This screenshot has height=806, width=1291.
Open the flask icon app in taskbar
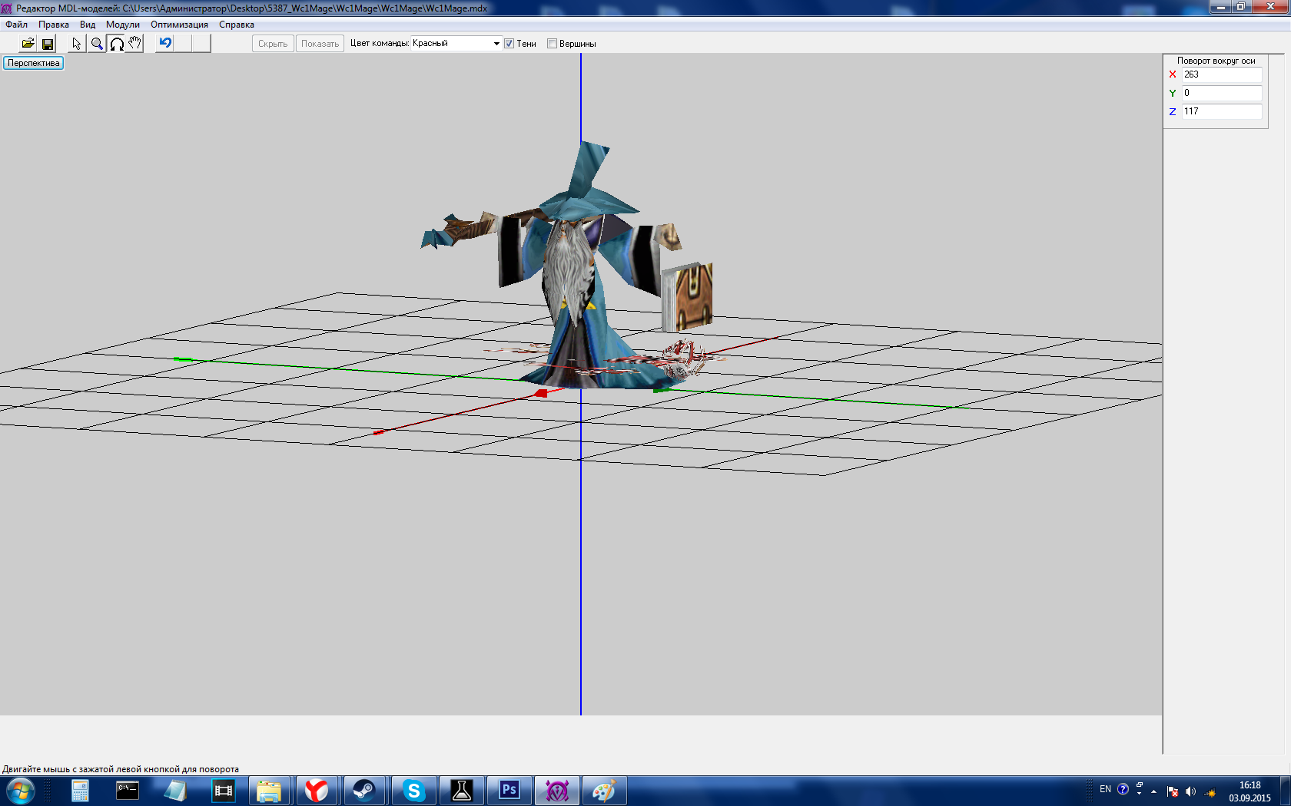[461, 791]
